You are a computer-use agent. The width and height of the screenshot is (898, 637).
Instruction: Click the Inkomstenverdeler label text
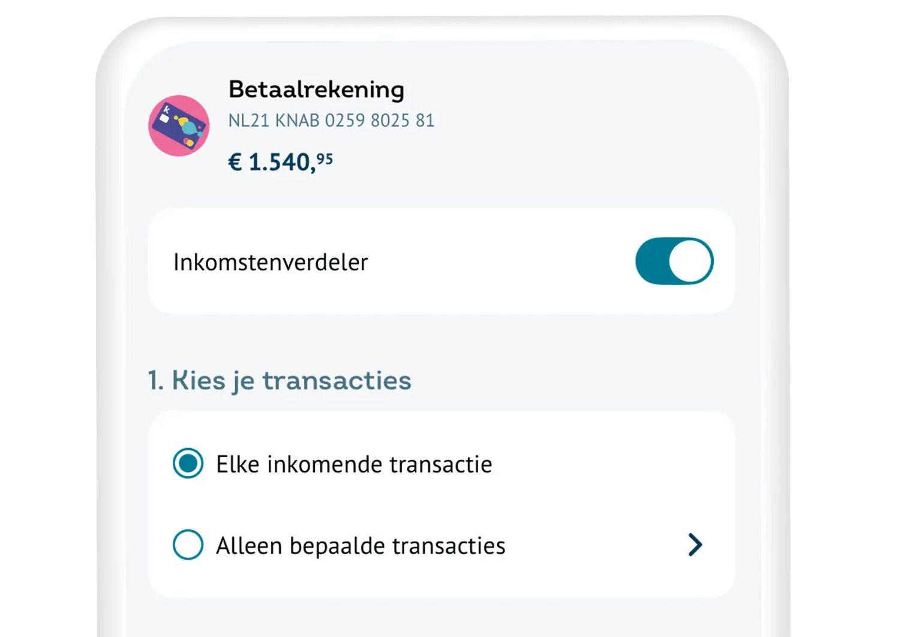pyautogui.click(x=271, y=262)
